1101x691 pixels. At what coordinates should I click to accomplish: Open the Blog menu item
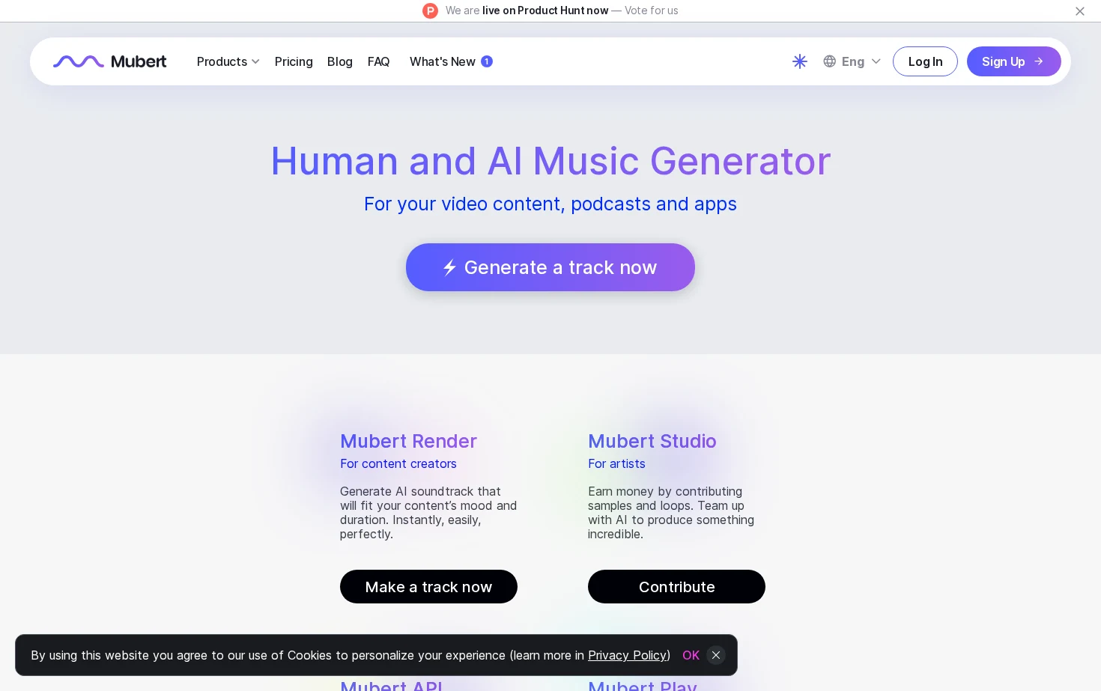coord(340,61)
